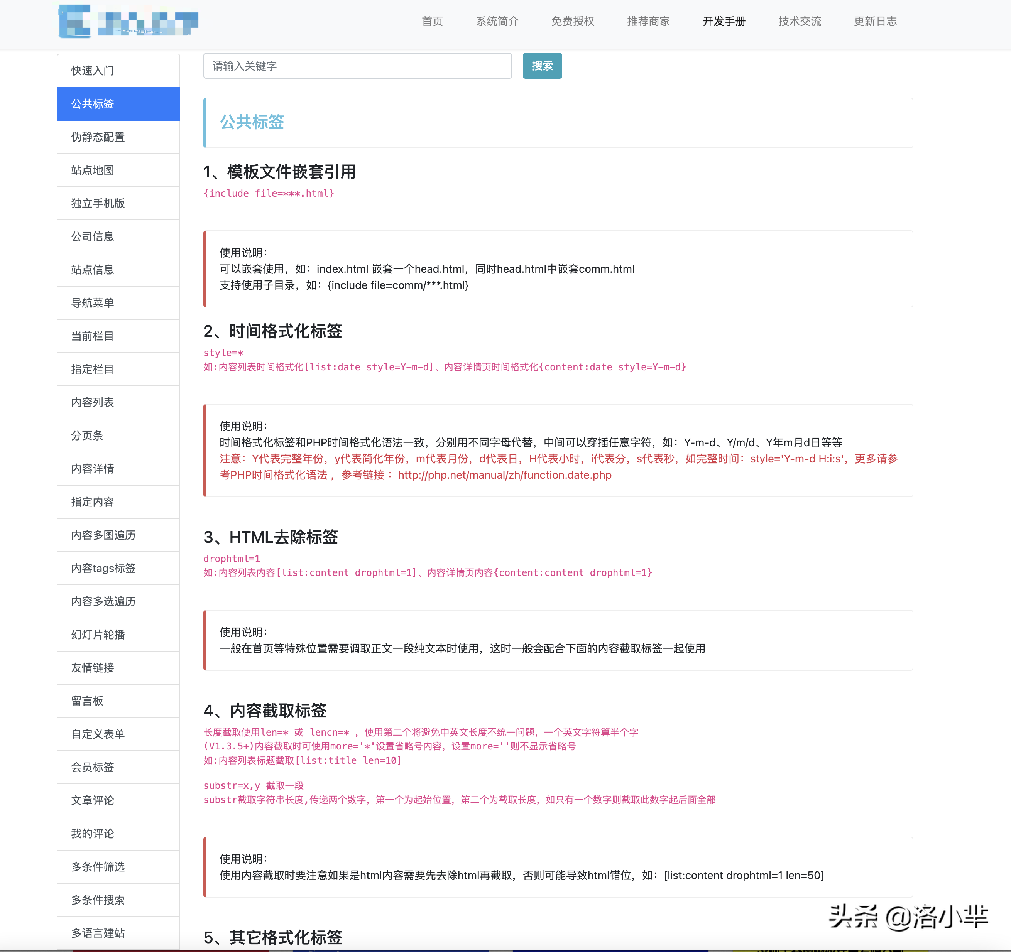Open 友情链接 sidebar item
The height and width of the screenshot is (952, 1011).
tap(118, 668)
